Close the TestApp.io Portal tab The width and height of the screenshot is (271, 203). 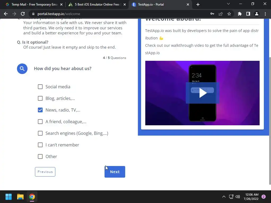pos(188,4)
